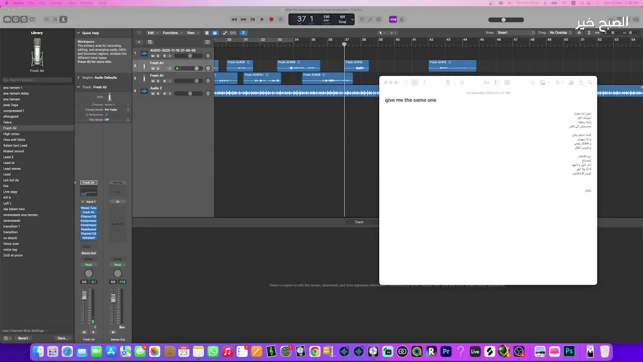Click the Audio 2 track volume slider
Screen dimensions: 643x362
click(x=188, y=94)
